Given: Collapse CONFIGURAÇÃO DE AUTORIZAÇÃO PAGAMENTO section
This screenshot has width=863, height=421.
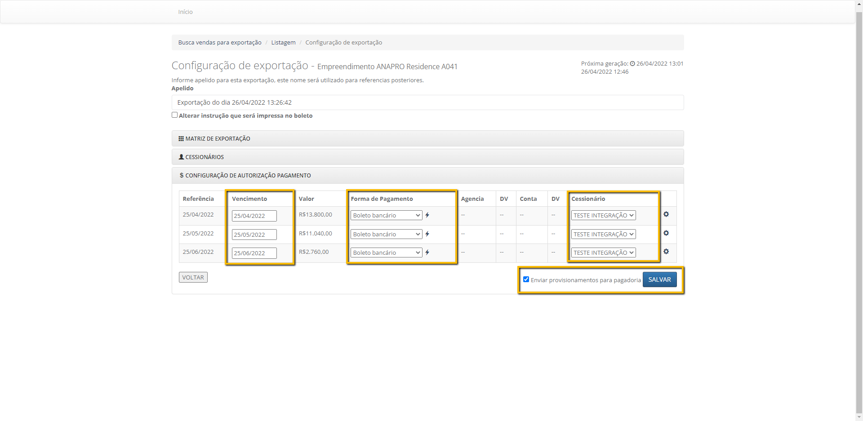Looking at the screenshot, I should (248, 176).
